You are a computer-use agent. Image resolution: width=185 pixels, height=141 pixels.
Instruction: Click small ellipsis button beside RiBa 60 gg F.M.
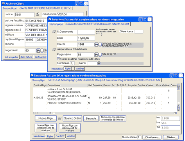tap(100, 55)
